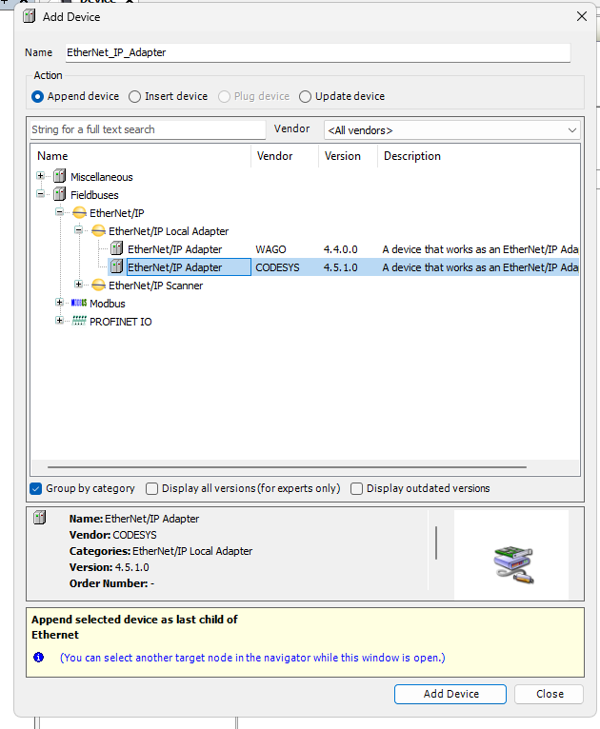Image resolution: width=600 pixels, height=729 pixels.
Task: Click the full text search field
Action: click(x=148, y=129)
